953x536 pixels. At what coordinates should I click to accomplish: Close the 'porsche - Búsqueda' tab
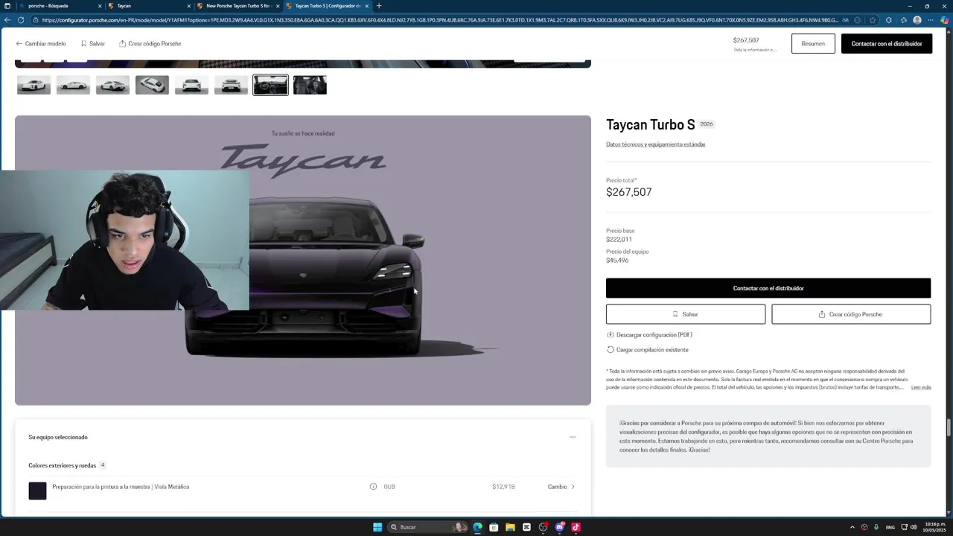coord(100,6)
